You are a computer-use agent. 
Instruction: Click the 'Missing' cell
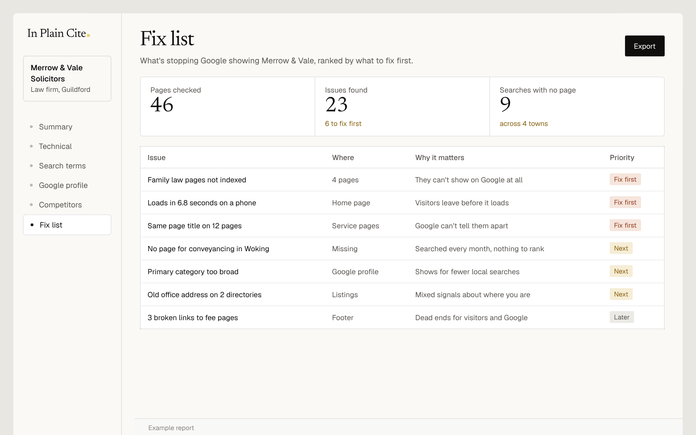pyautogui.click(x=345, y=249)
